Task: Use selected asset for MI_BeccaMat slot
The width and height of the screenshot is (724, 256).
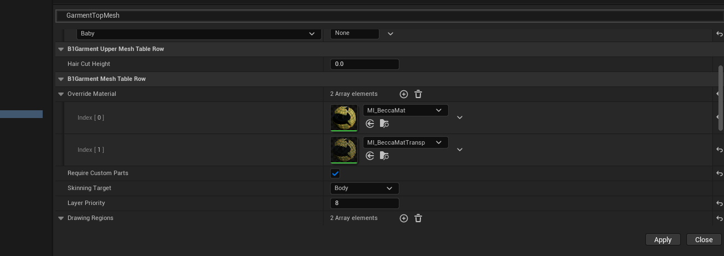Action: (370, 124)
